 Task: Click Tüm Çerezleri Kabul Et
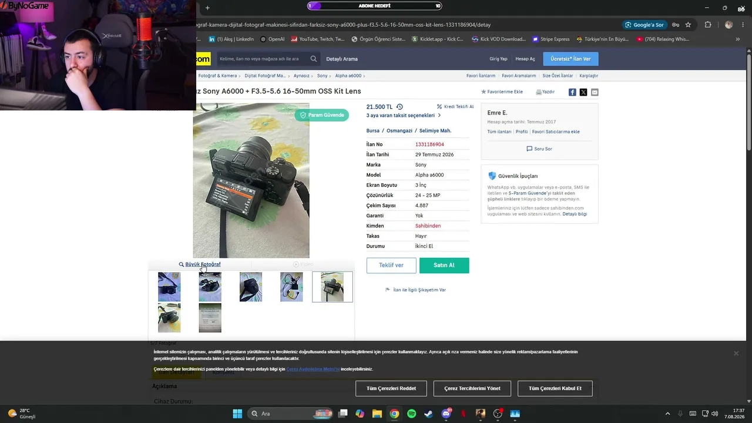pyautogui.click(x=555, y=388)
